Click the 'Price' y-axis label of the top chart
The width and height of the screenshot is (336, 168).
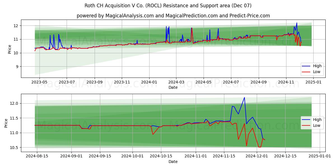[10, 49]
